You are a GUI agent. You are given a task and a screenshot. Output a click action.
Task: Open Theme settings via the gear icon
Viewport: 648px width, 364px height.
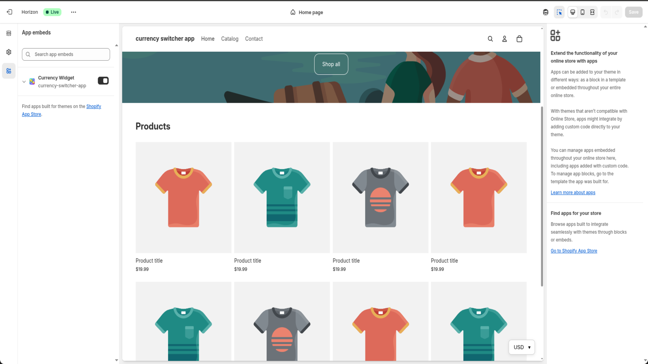9,52
